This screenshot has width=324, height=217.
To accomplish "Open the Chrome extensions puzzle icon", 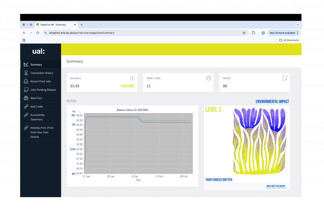I will point(253,33).
